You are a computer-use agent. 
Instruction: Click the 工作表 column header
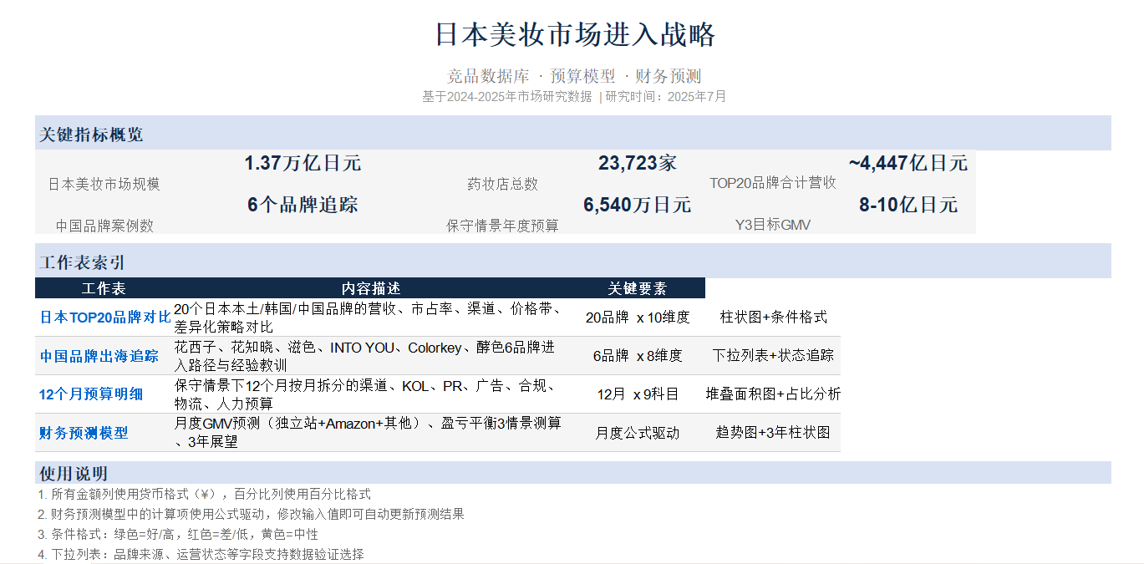click(104, 288)
